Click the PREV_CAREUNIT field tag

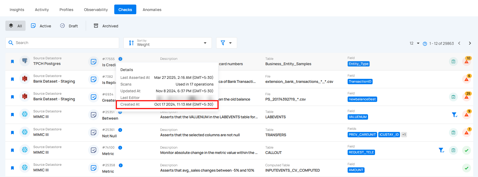point(362,135)
